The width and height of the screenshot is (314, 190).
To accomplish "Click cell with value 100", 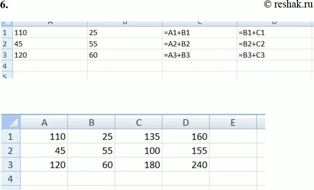I will tap(138, 150).
